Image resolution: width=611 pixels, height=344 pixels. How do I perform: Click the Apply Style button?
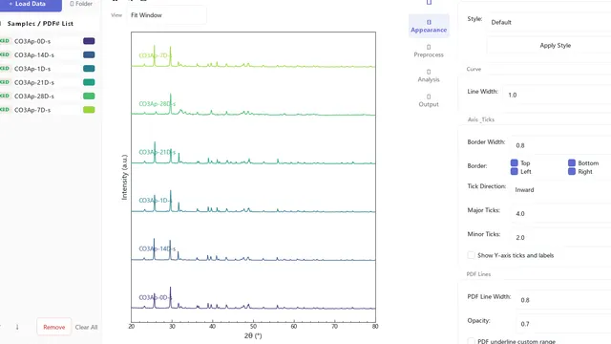(550, 46)
